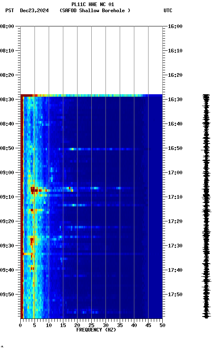This screenshot has height=351, width=224.
Task: Click the 09:50 PST time label
Action: point(7,295)
